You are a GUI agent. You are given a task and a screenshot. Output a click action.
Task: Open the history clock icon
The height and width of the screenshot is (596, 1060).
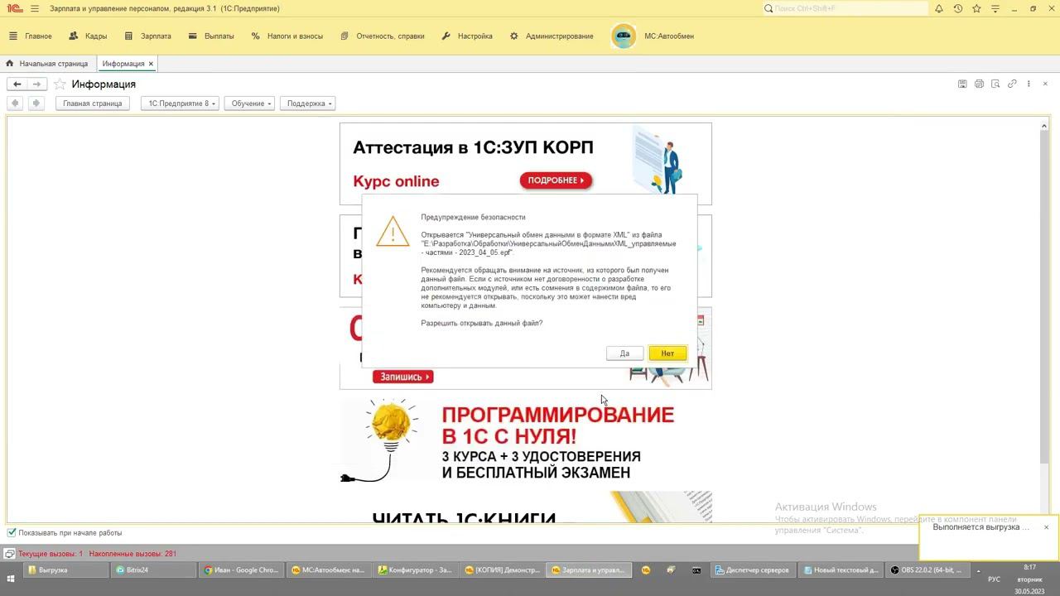click(x=958, y=8)
